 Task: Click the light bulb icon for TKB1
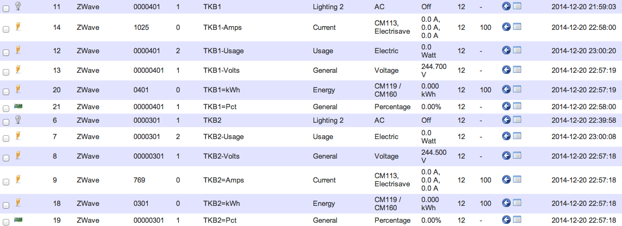click(x=17, y=5)
